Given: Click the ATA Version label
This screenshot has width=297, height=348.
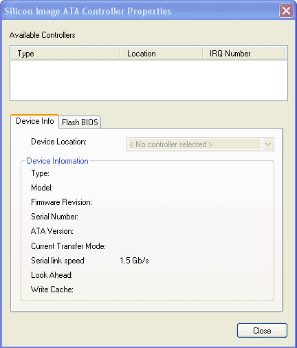Looking at the screenshot, I should pos(52,231).
